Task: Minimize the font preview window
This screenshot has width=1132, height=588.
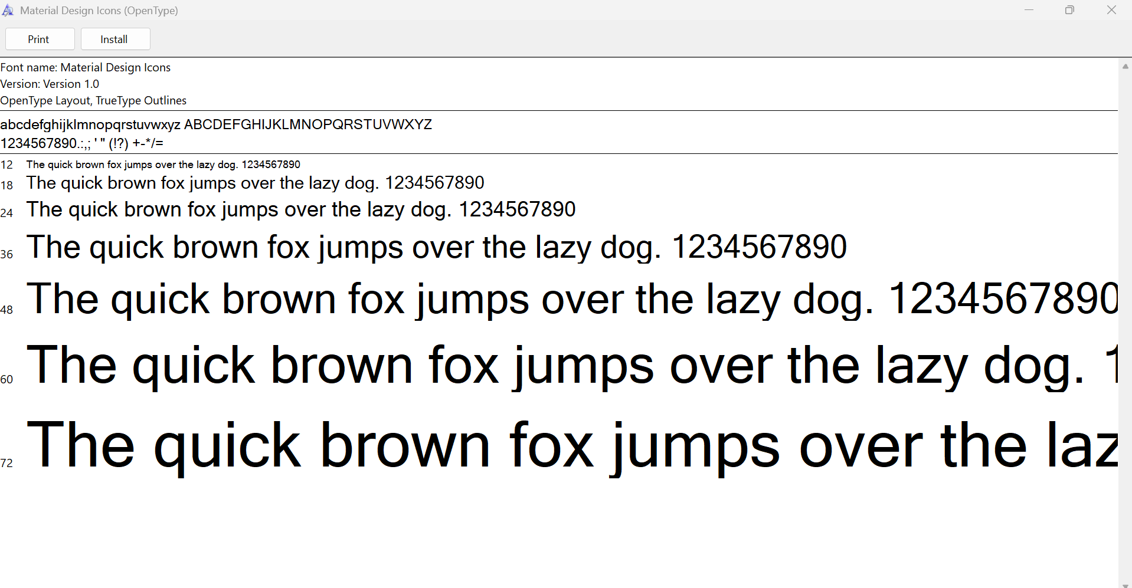Action: click(x=1029, y=10)
